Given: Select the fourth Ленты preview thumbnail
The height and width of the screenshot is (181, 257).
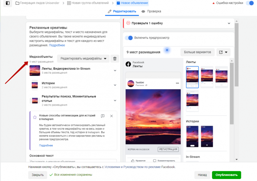Looking at the screenshot, I should pyautogui.click(x=192, y=101).
